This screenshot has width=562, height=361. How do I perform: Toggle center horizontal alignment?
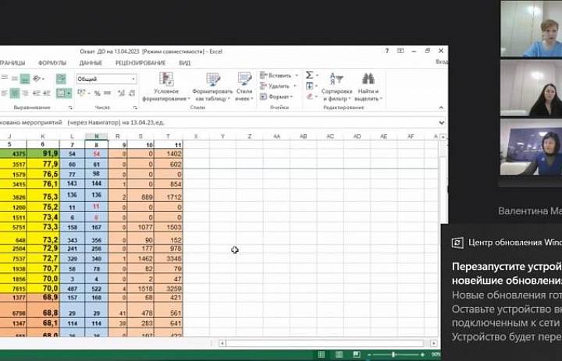[15, 93]
